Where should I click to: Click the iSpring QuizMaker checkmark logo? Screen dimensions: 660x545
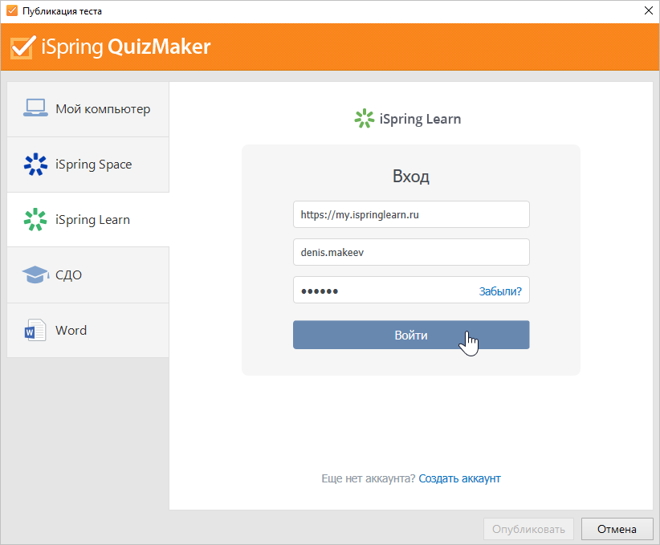pyautogui.click(x=23, y=47)
